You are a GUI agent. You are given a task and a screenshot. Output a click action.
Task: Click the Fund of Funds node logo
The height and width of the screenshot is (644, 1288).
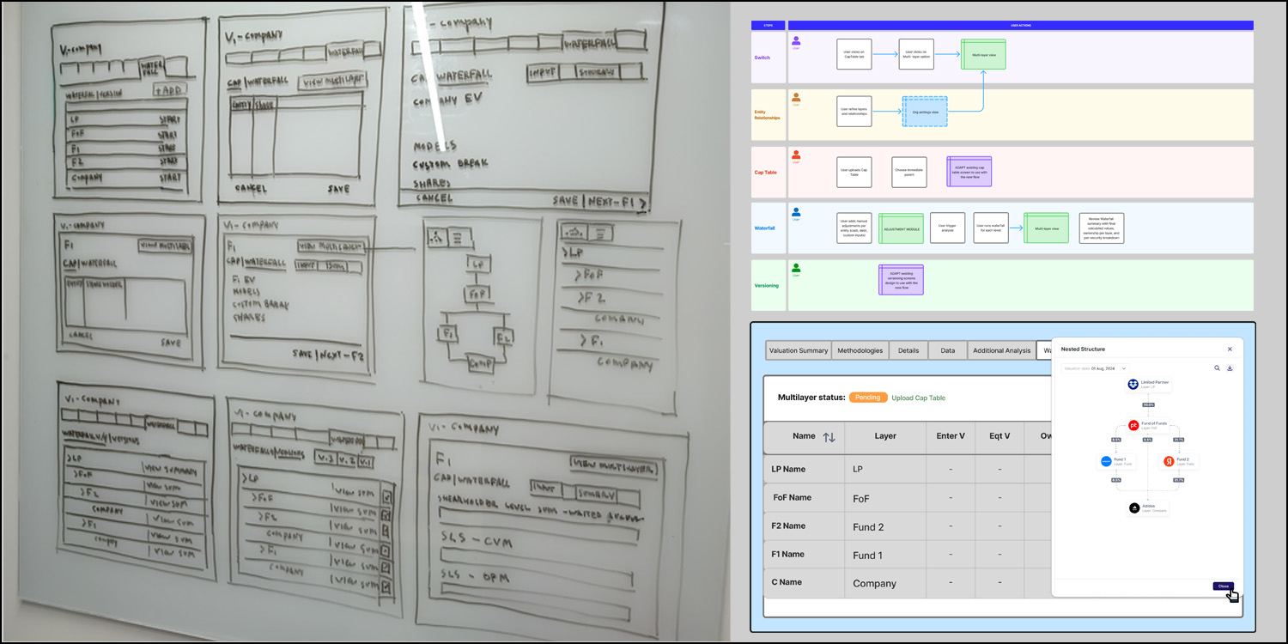(1133, 425)
